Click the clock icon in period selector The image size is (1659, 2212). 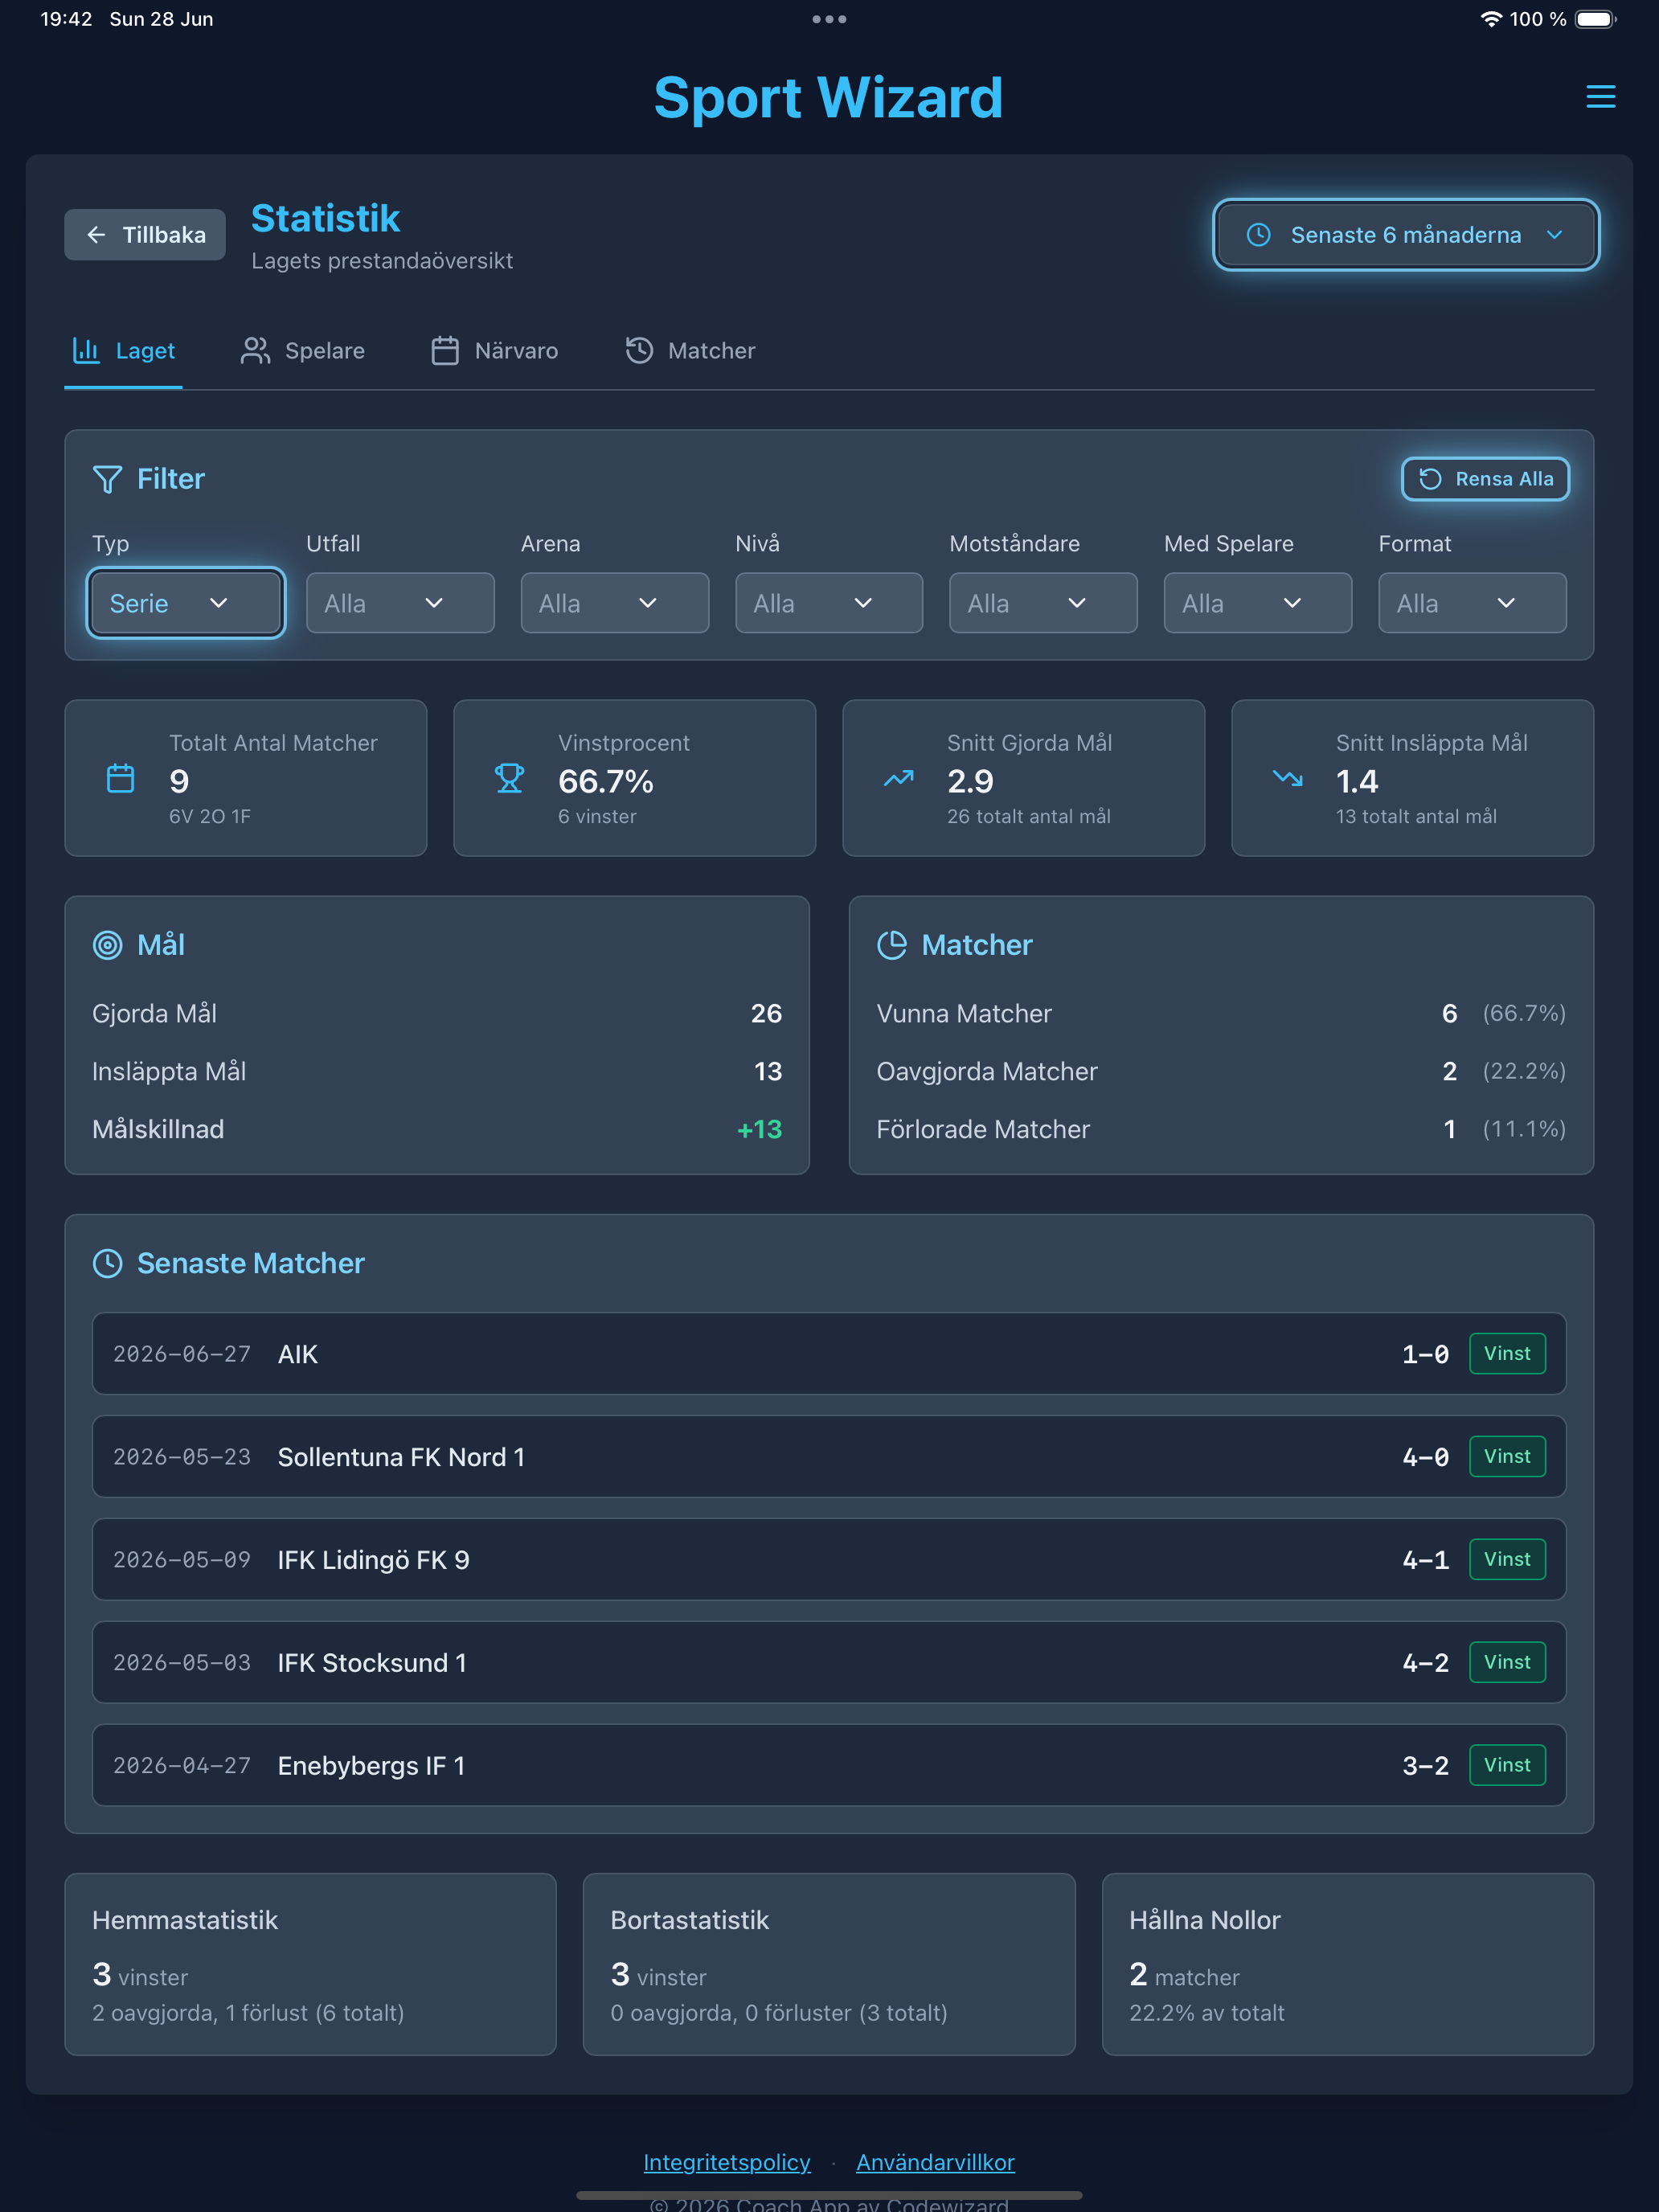[x=1258, y=235]
